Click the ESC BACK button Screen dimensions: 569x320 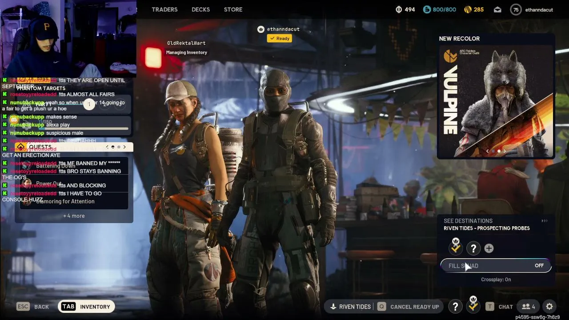[33, 307]
